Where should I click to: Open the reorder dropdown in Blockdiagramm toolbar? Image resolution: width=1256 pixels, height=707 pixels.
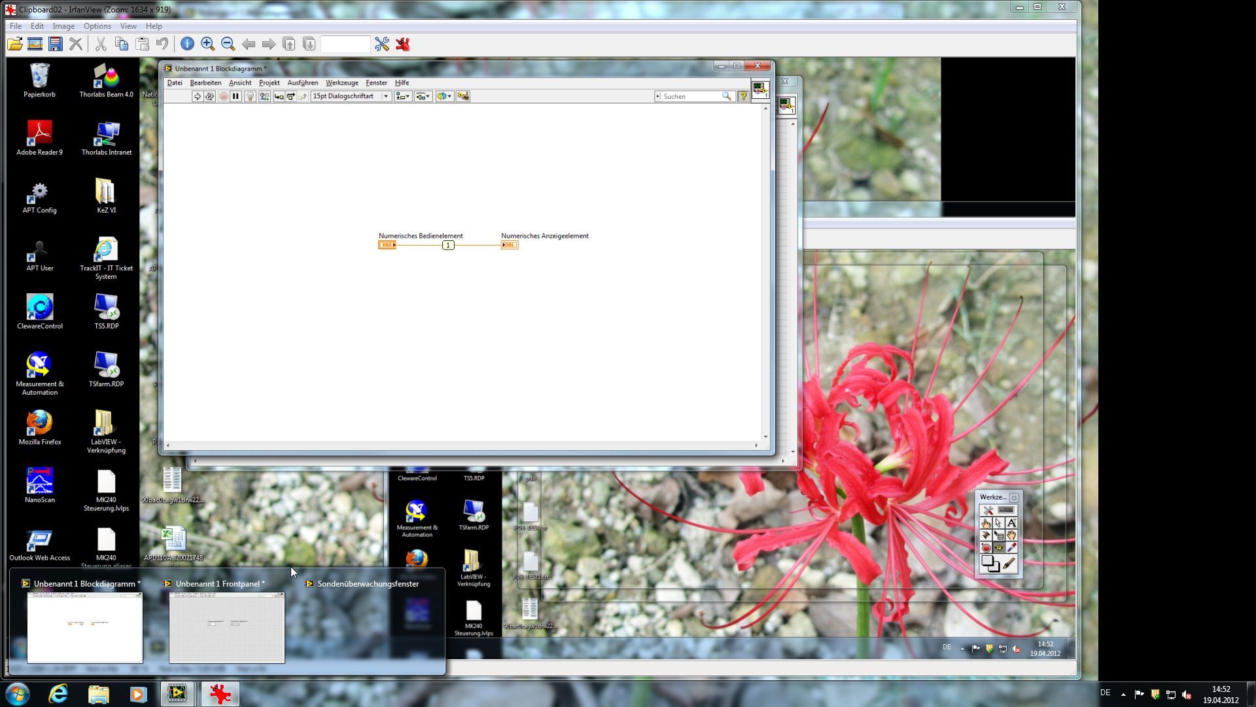444,96
